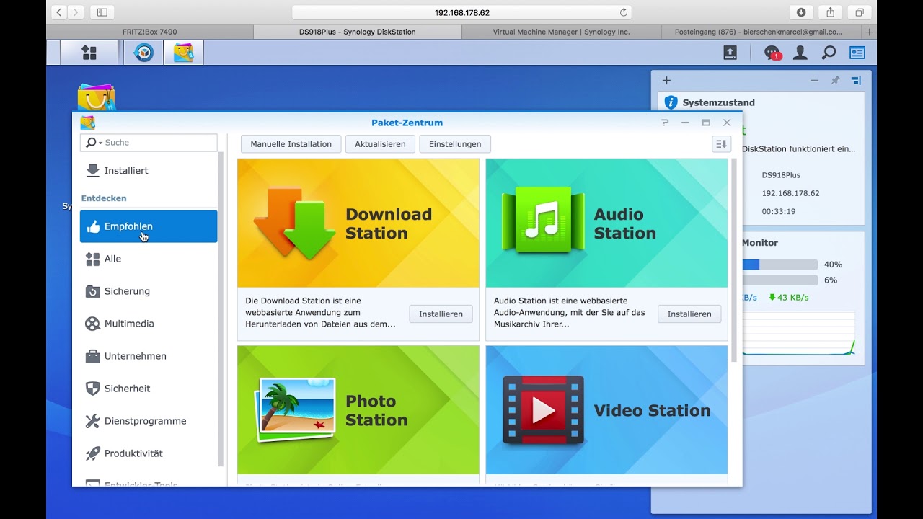Click the Download Station arrows icon
This screenshot has width=923, height=519.
(x=294, y=223)
